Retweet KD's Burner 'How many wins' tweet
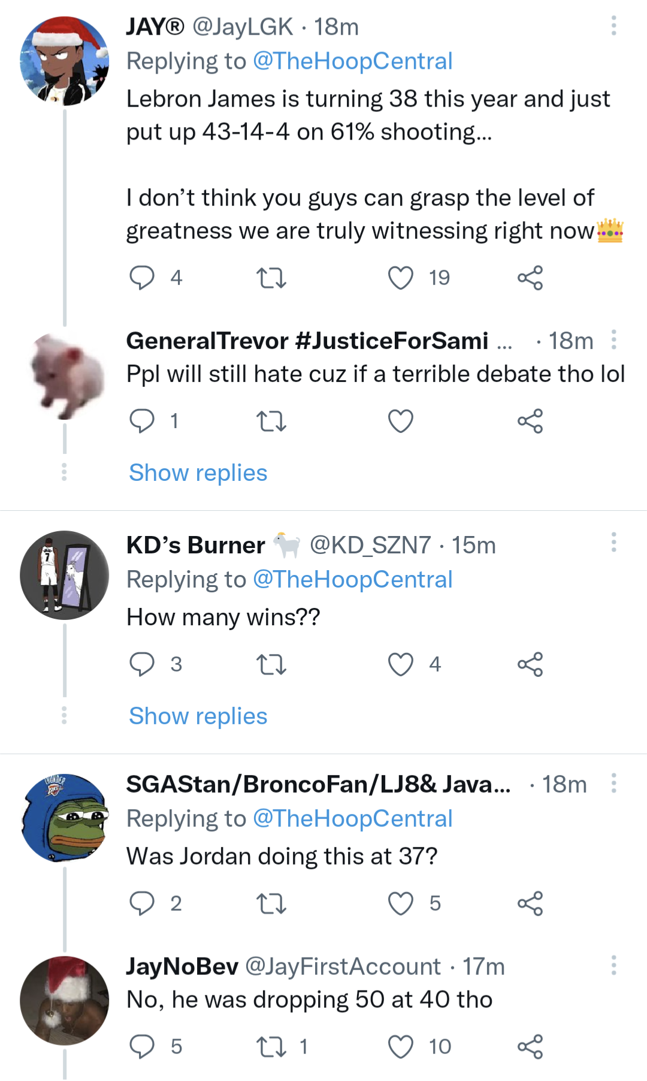Image resolution: width=647 pixels, height=1081 pixels. pos(271,664)
